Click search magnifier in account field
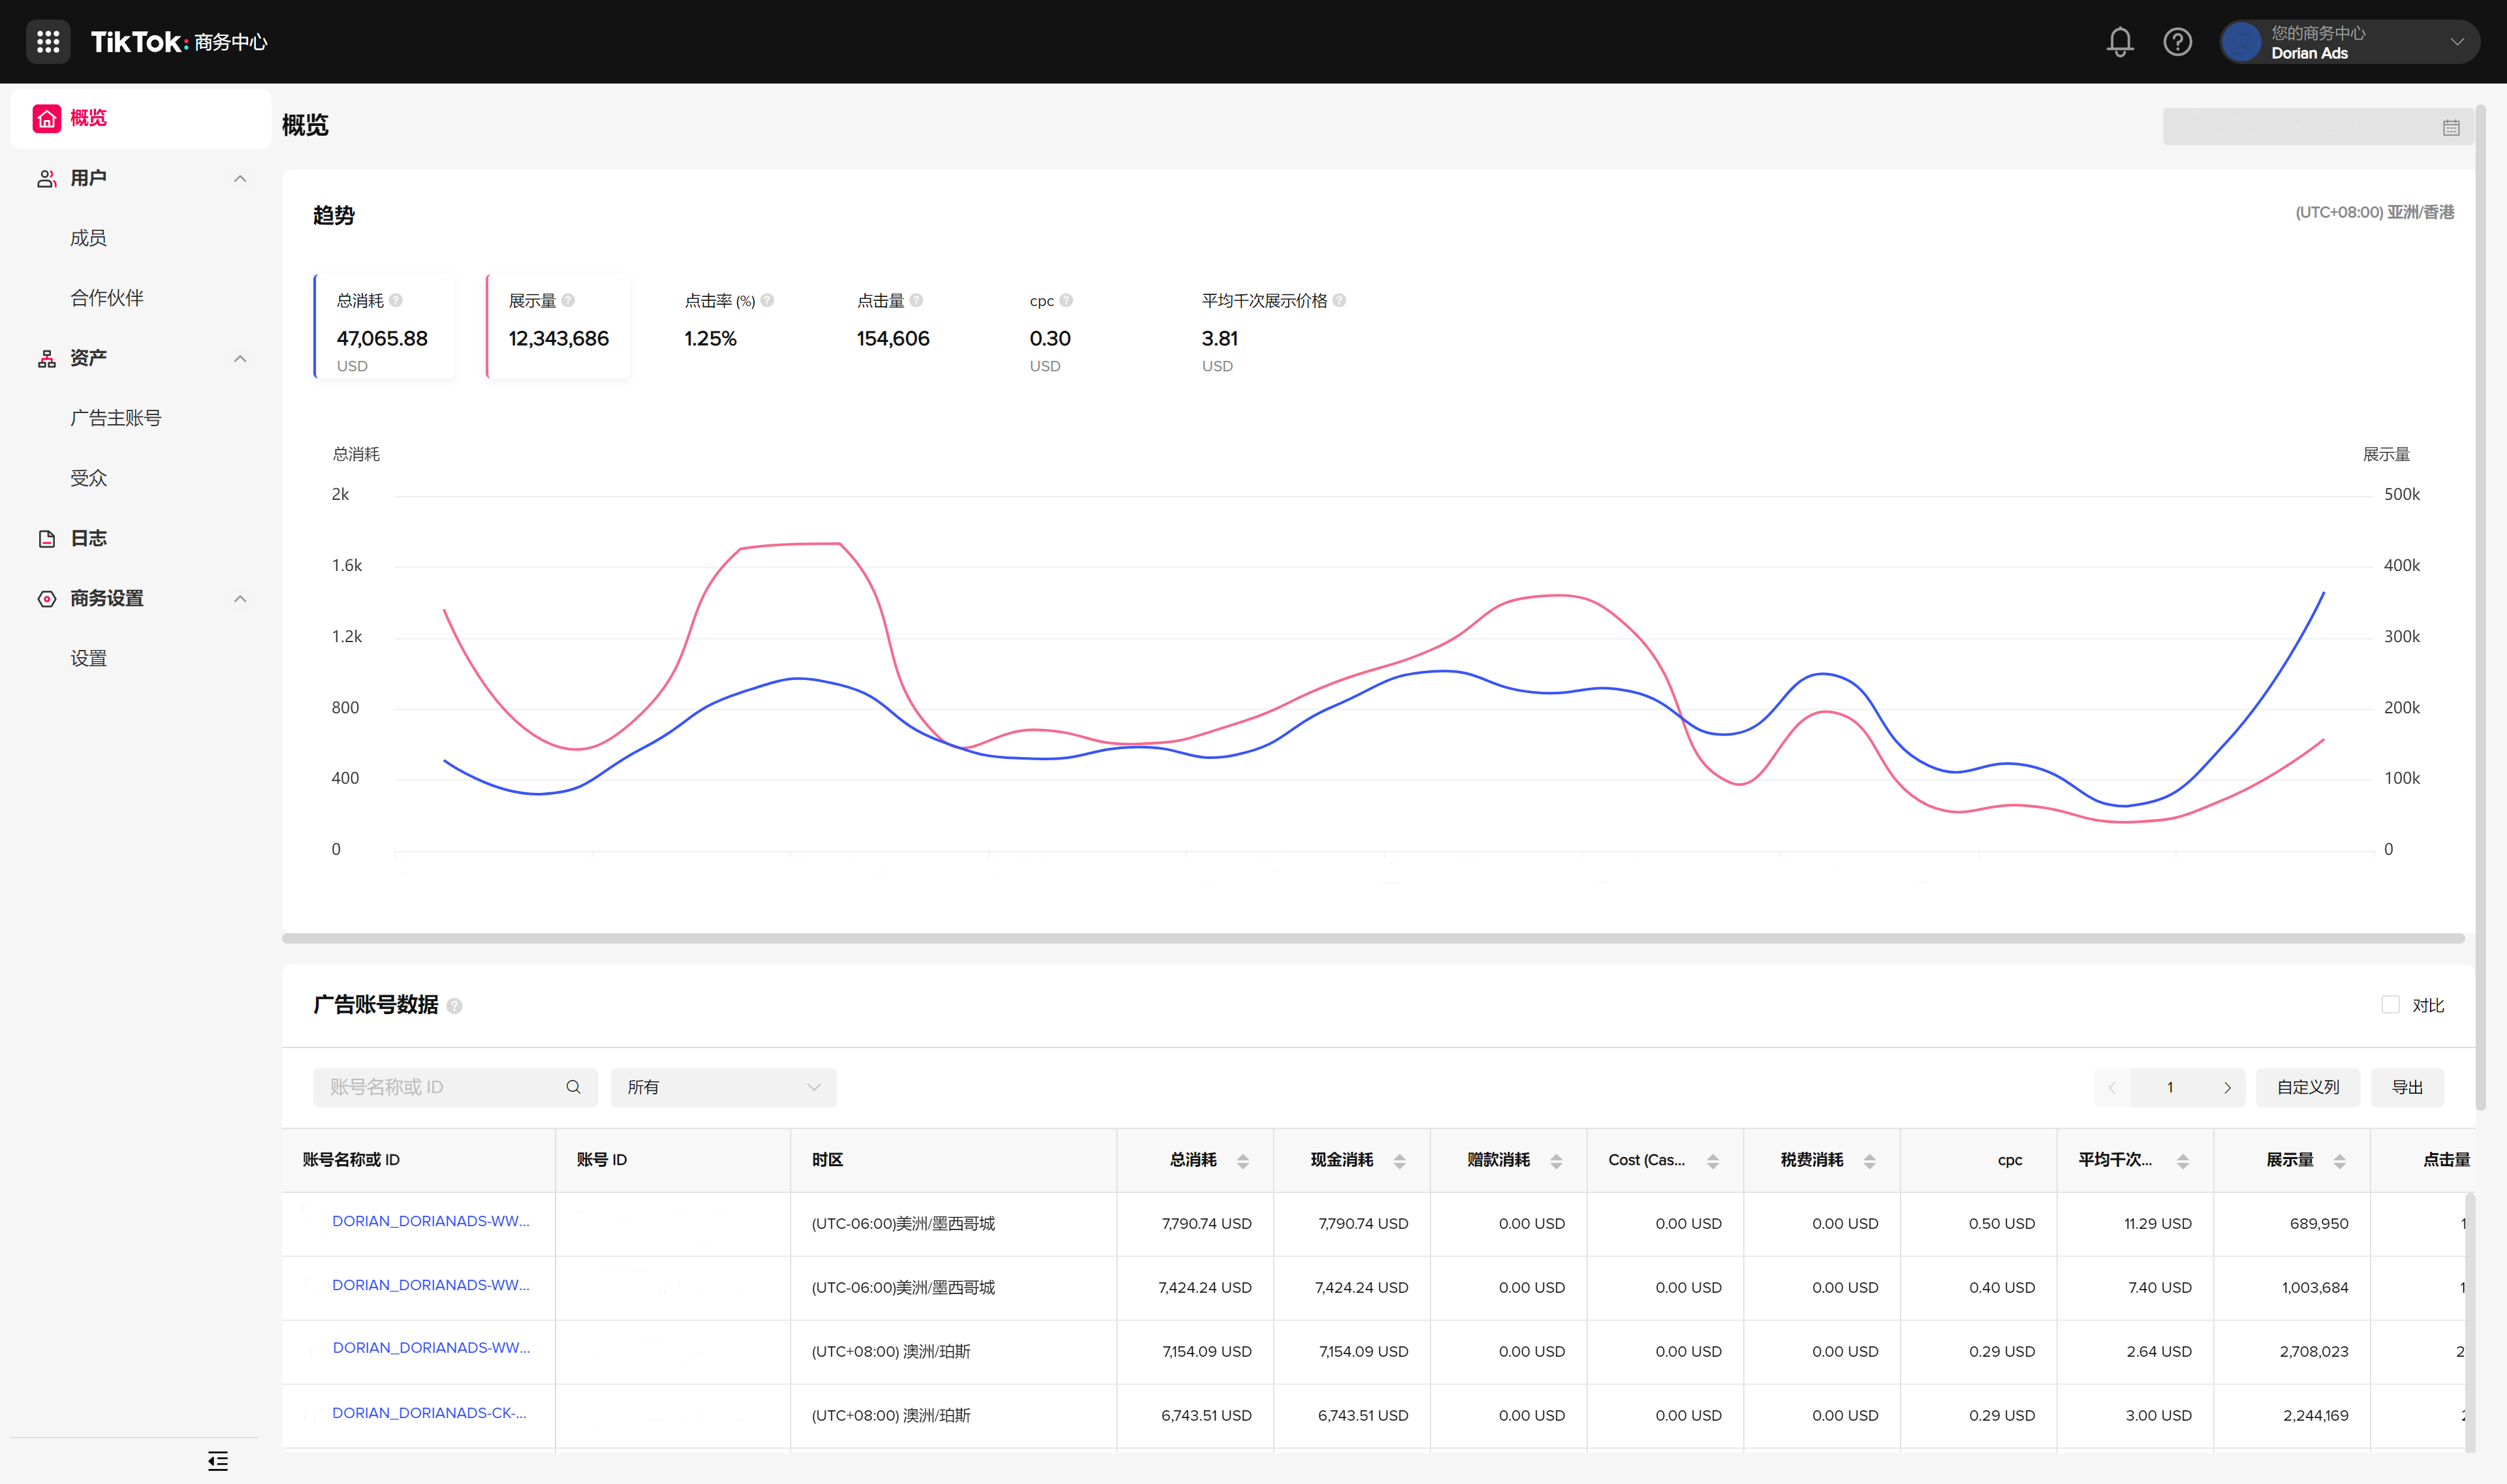This screenshot has width=2507, height=1484. [x=573, y=1087]
